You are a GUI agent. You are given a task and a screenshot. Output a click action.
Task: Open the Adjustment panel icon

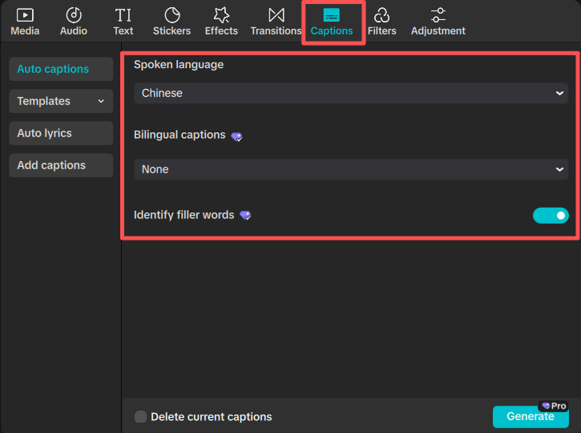click(x=438, y=15)
